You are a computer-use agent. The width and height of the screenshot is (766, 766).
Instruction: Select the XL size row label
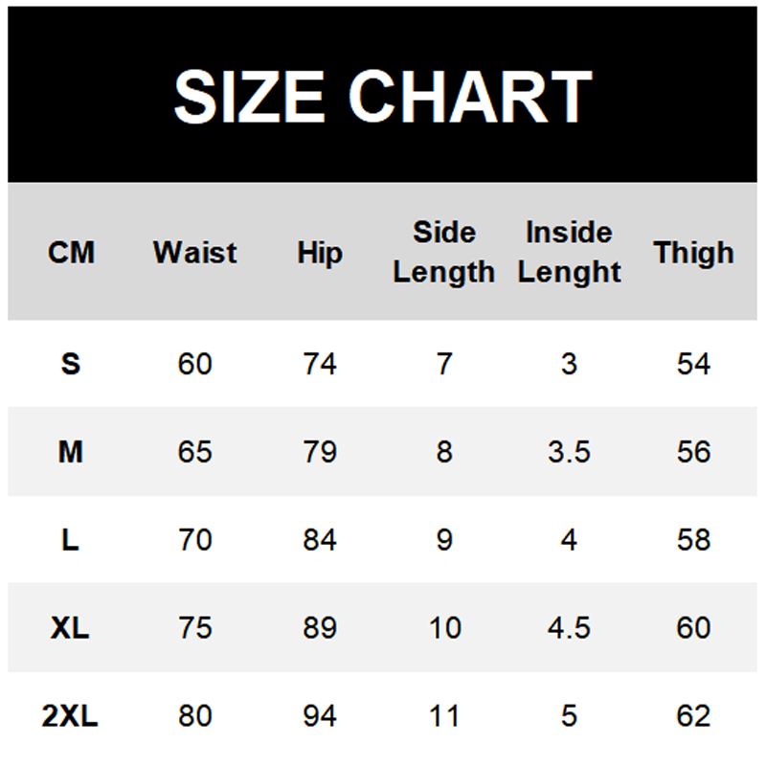[x=71, y=628]
